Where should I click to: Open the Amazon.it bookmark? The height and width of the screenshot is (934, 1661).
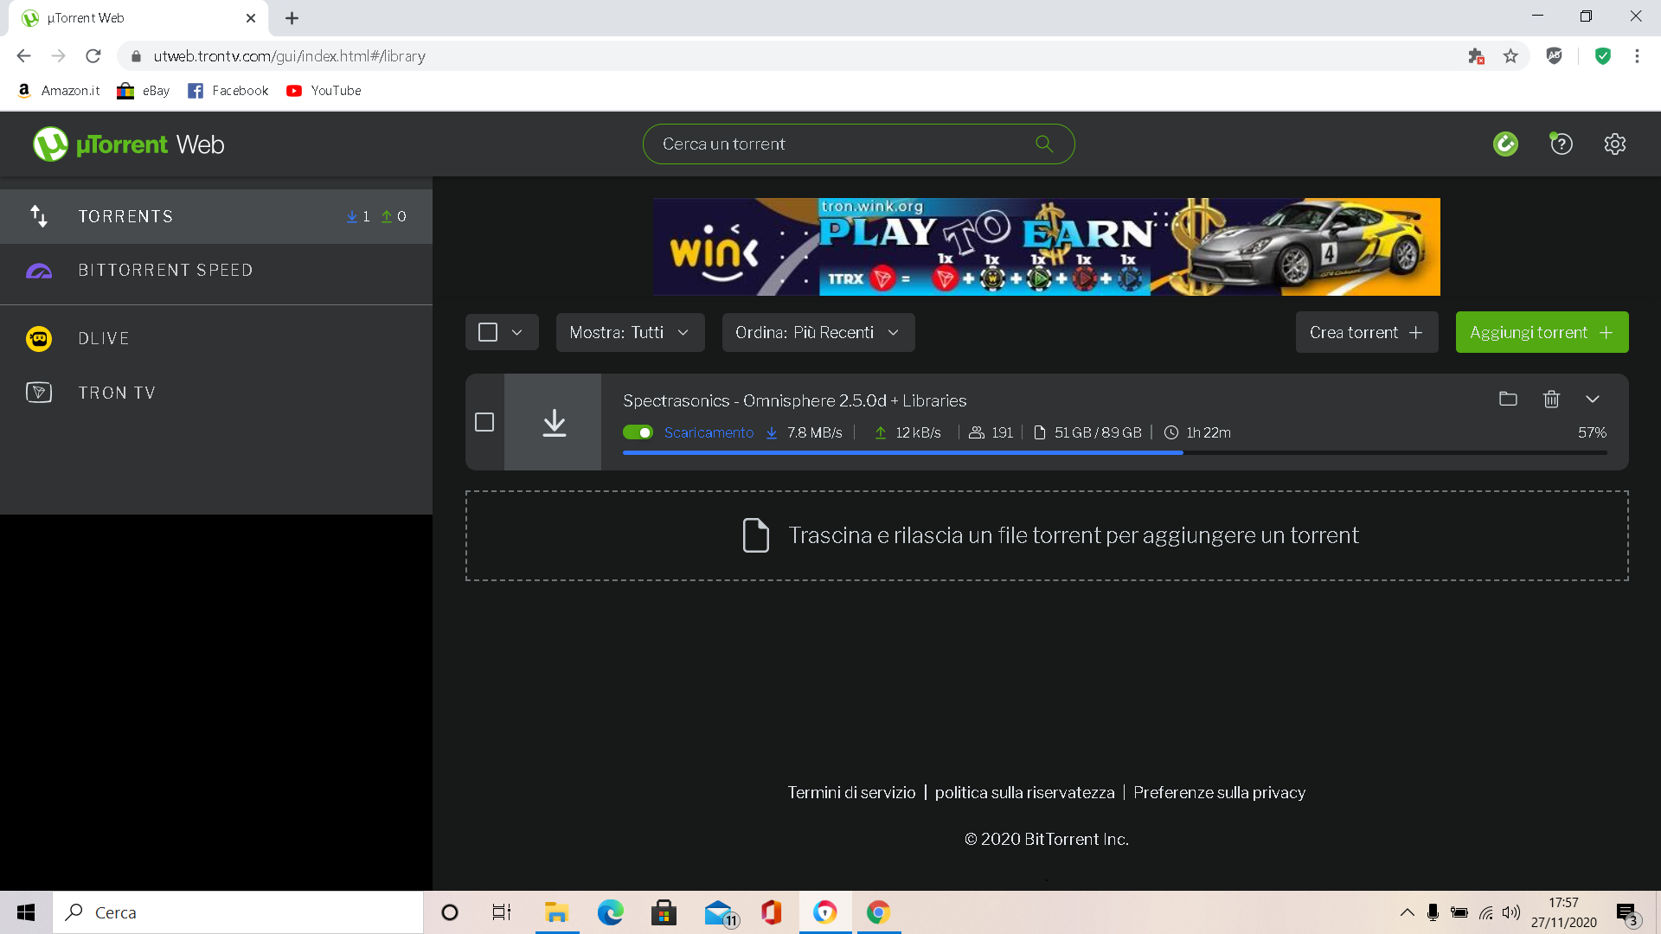[x=59, y=90]
